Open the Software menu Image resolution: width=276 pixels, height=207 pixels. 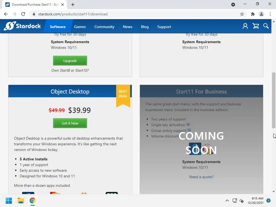[58, 27]
